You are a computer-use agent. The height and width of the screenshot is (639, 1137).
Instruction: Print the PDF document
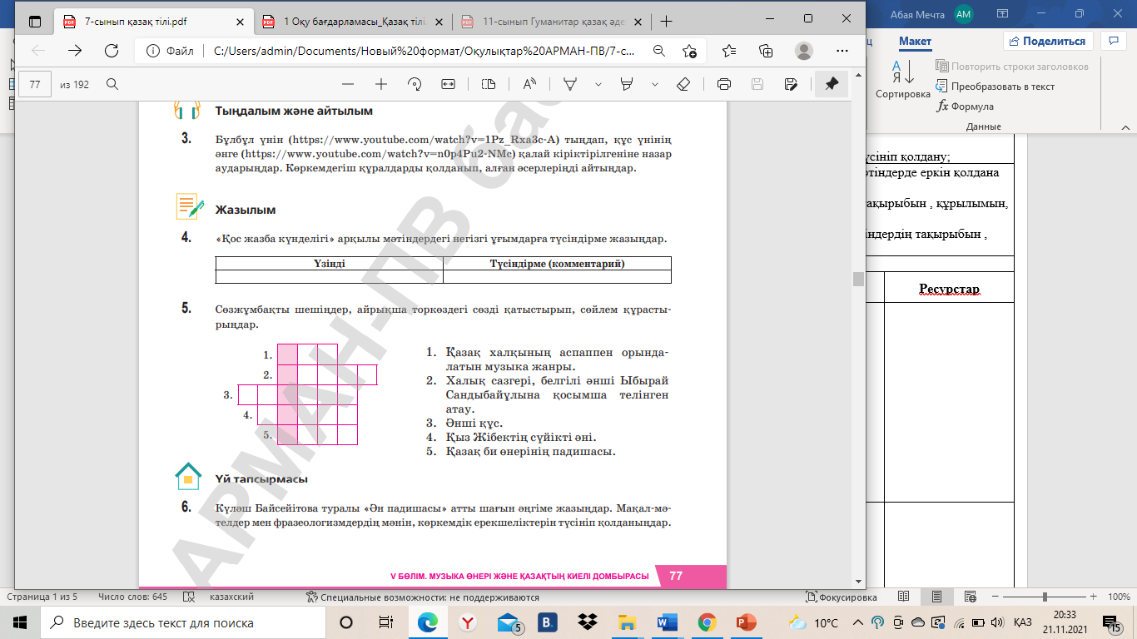(x=724, y=84)
